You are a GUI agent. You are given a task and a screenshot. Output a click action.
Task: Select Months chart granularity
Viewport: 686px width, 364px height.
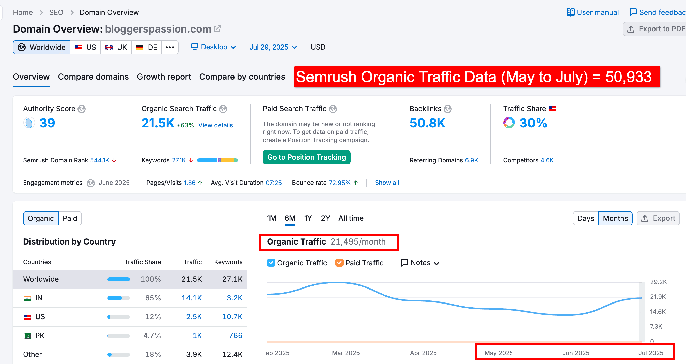tap(615, 218)
